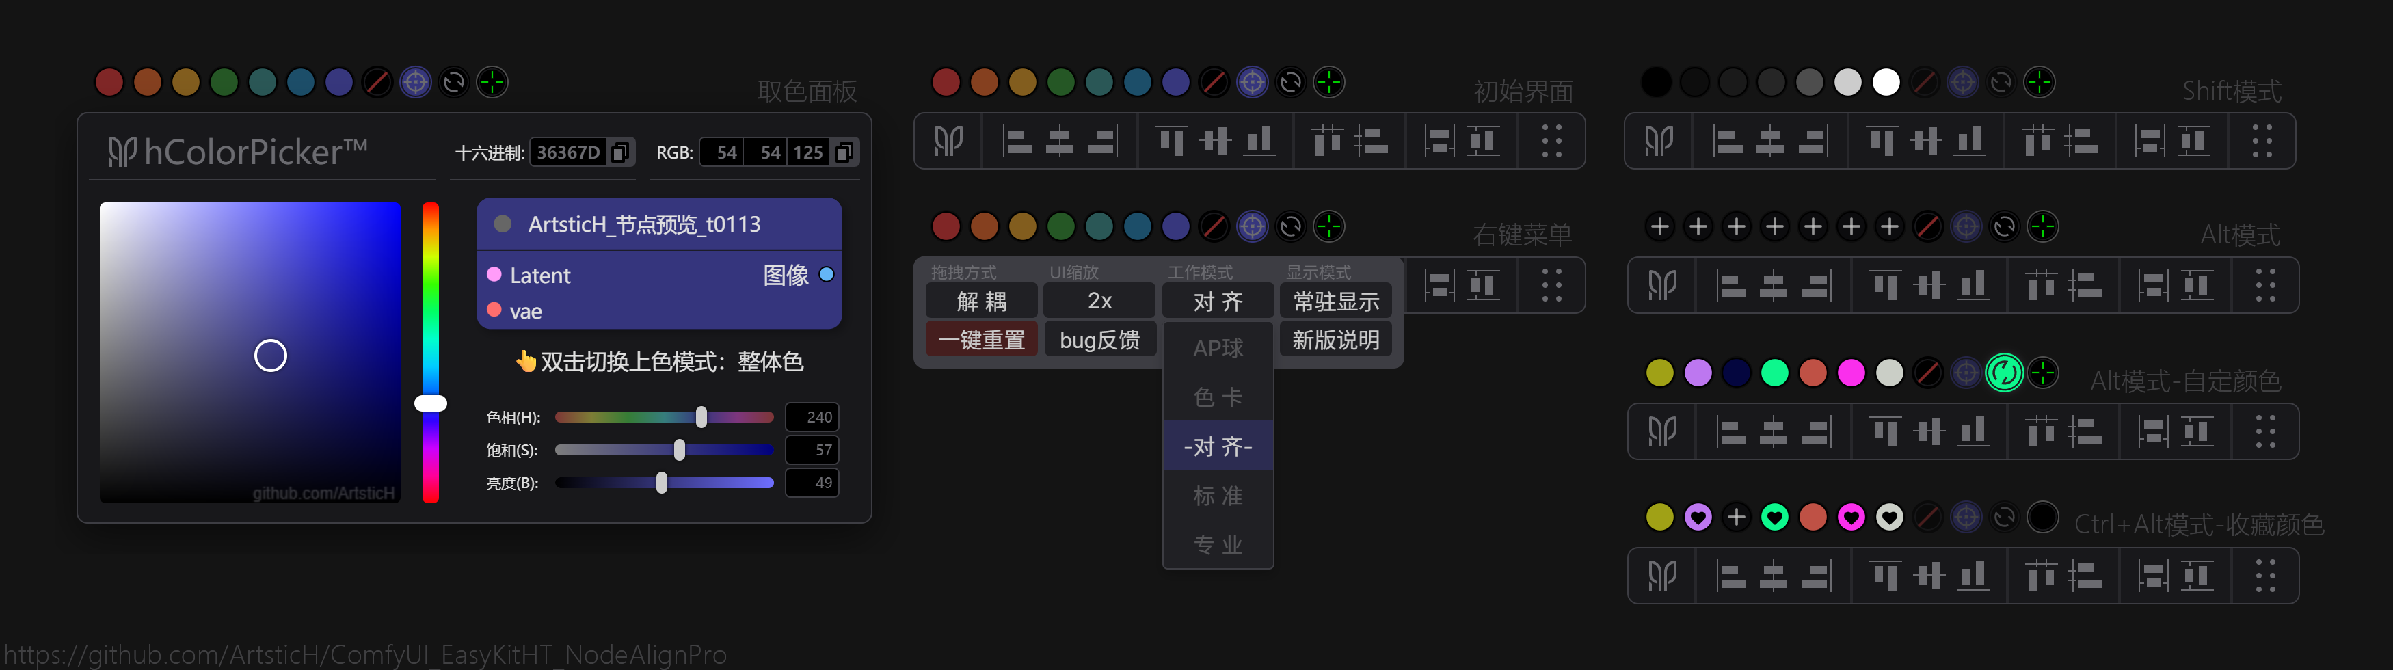Image resolution: width=2393 pixels, height=670 pixels.
Task: Pick green swatch in 初始界面 row
Action: coord(1061,82)
